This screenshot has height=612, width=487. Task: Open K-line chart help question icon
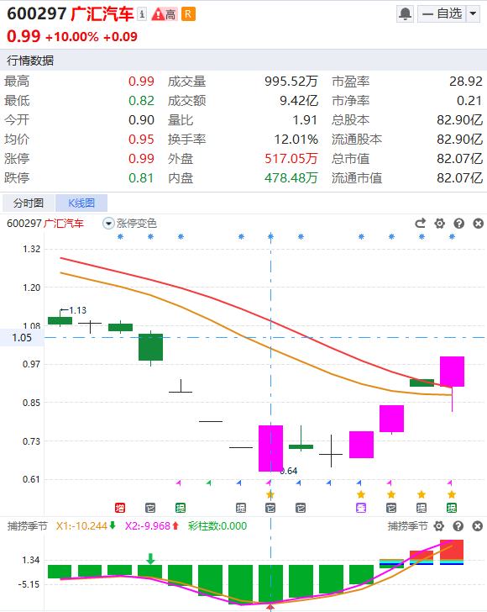point(459,224)
